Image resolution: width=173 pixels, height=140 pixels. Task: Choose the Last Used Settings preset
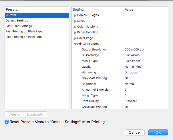pyautogui.click(x=37, y=26)
